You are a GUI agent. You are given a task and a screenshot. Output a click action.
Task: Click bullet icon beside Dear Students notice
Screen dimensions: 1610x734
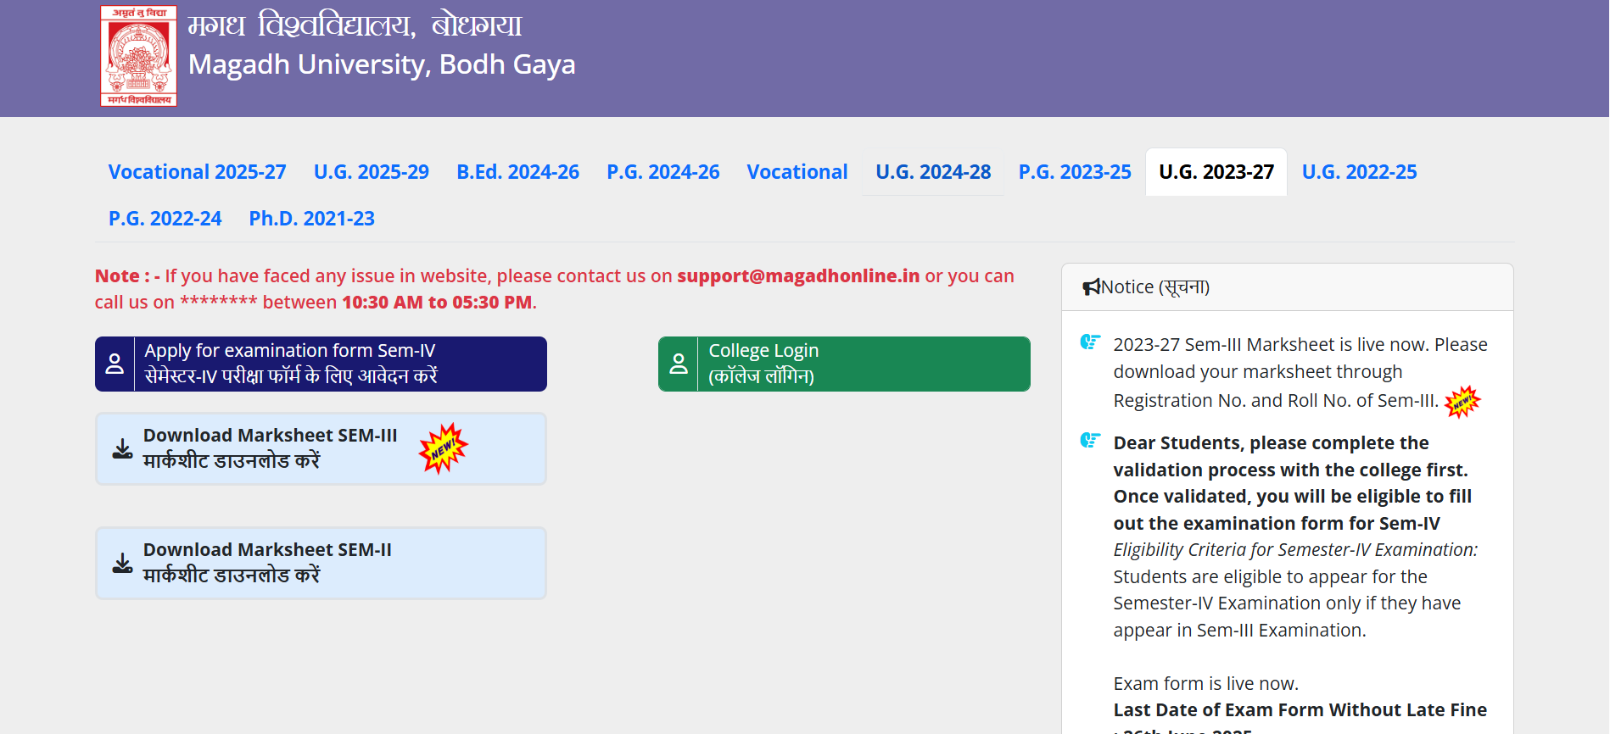tap(1090, 440)
